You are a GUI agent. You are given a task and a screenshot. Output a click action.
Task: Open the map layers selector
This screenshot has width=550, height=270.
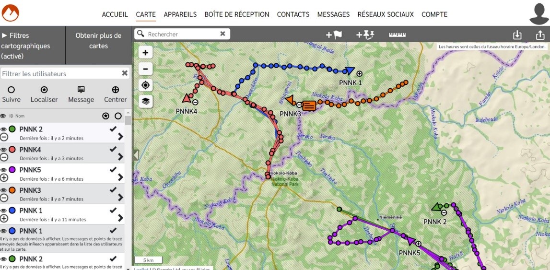(x=145, y=101)
